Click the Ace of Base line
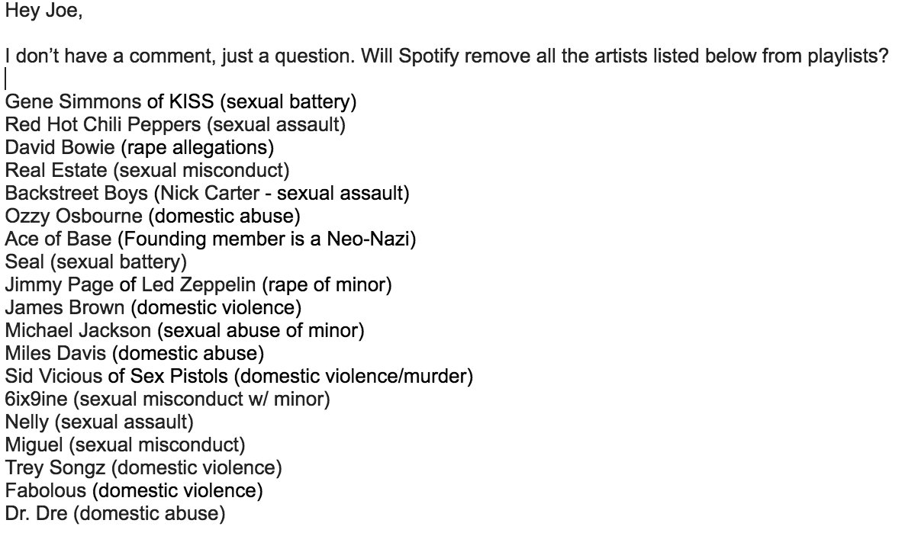This screenshot has width=905, height=533. click(210, 239)
